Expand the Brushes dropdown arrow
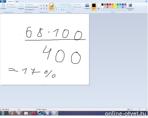The height and width of the screenshot is (118, 148). tap(52, 10)
